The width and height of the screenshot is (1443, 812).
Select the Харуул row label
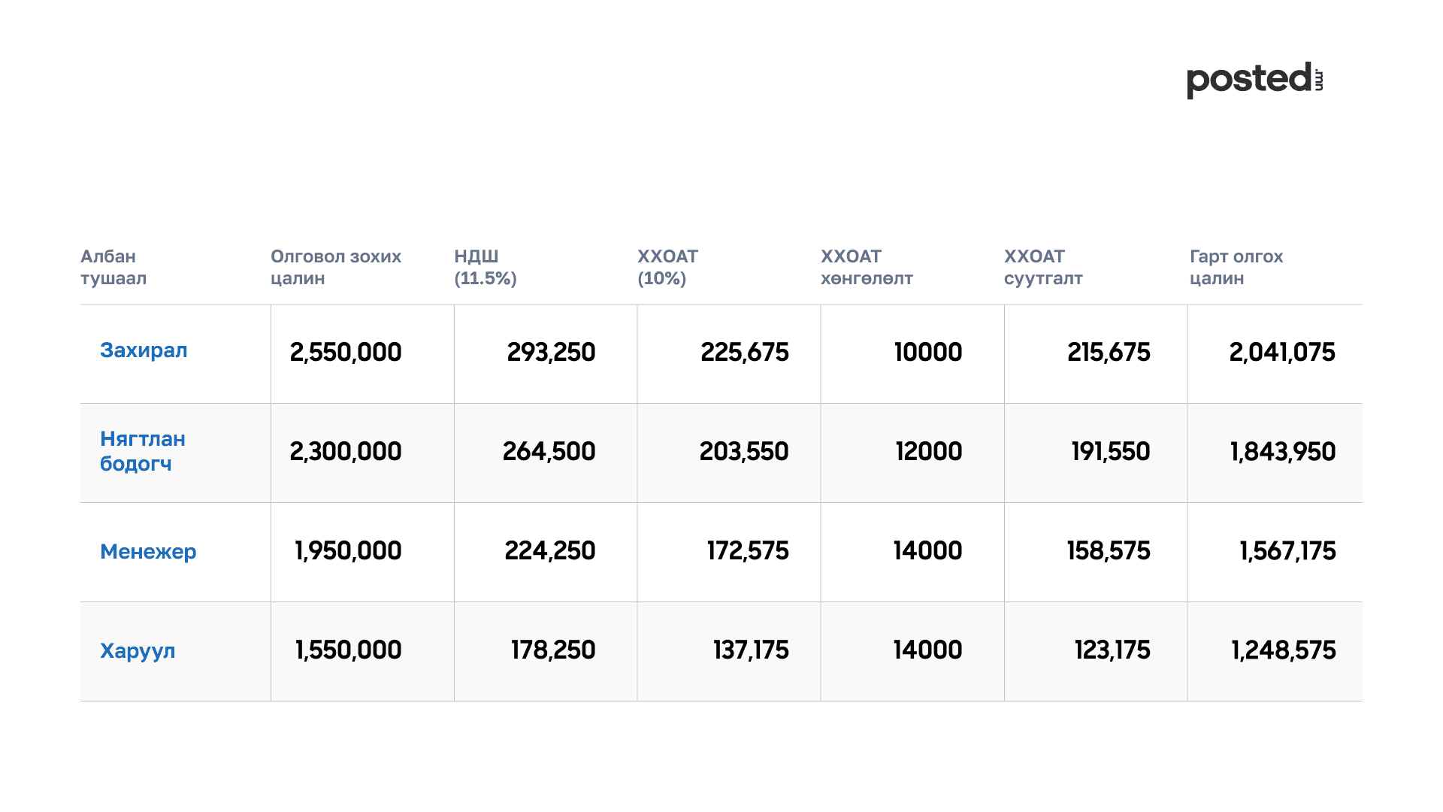coord(138,650)
